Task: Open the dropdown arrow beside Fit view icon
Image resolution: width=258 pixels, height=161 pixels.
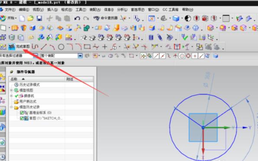Action: pyautogui.click(x=158, y=19)
